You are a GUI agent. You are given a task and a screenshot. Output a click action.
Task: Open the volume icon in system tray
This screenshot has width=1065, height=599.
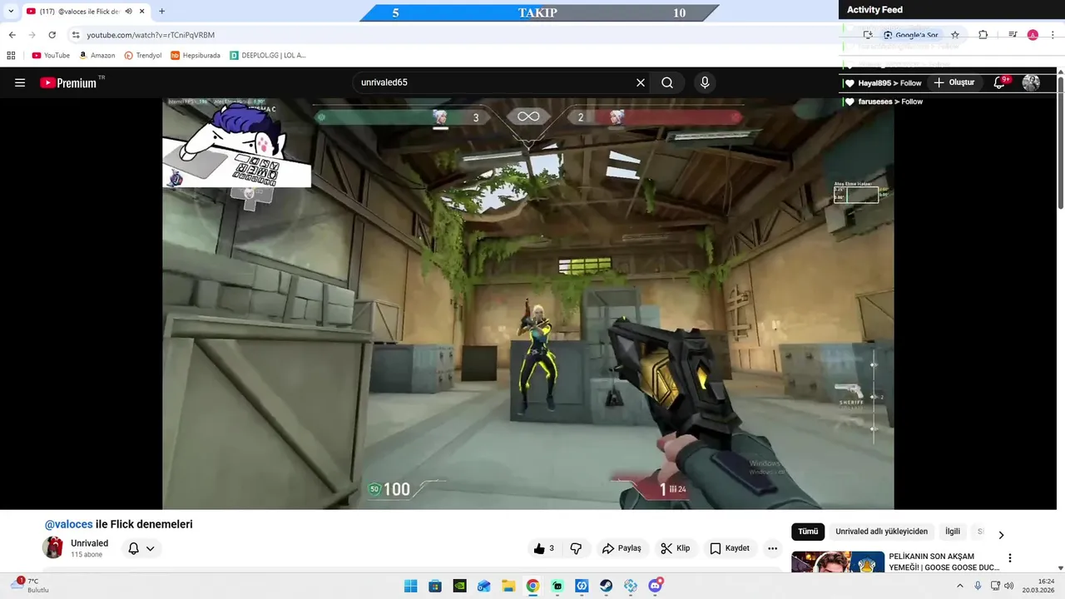click(1008, 586)
